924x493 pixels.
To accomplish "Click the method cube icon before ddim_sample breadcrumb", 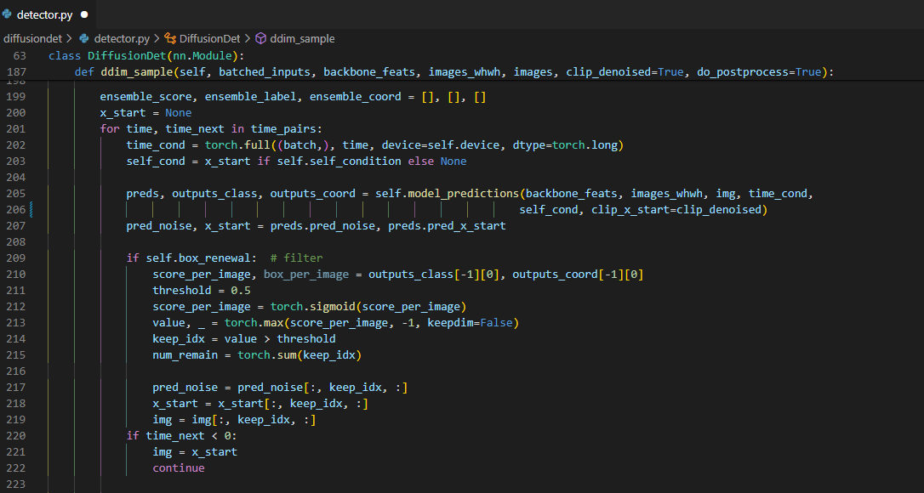I will [x=260, y=39].
